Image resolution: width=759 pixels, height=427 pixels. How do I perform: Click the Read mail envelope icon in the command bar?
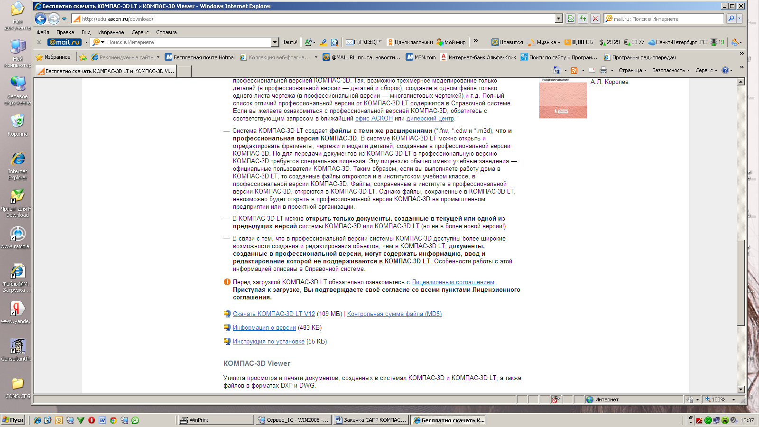592,70
